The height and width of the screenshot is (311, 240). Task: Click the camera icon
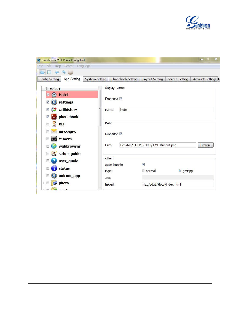pos(54,139)
